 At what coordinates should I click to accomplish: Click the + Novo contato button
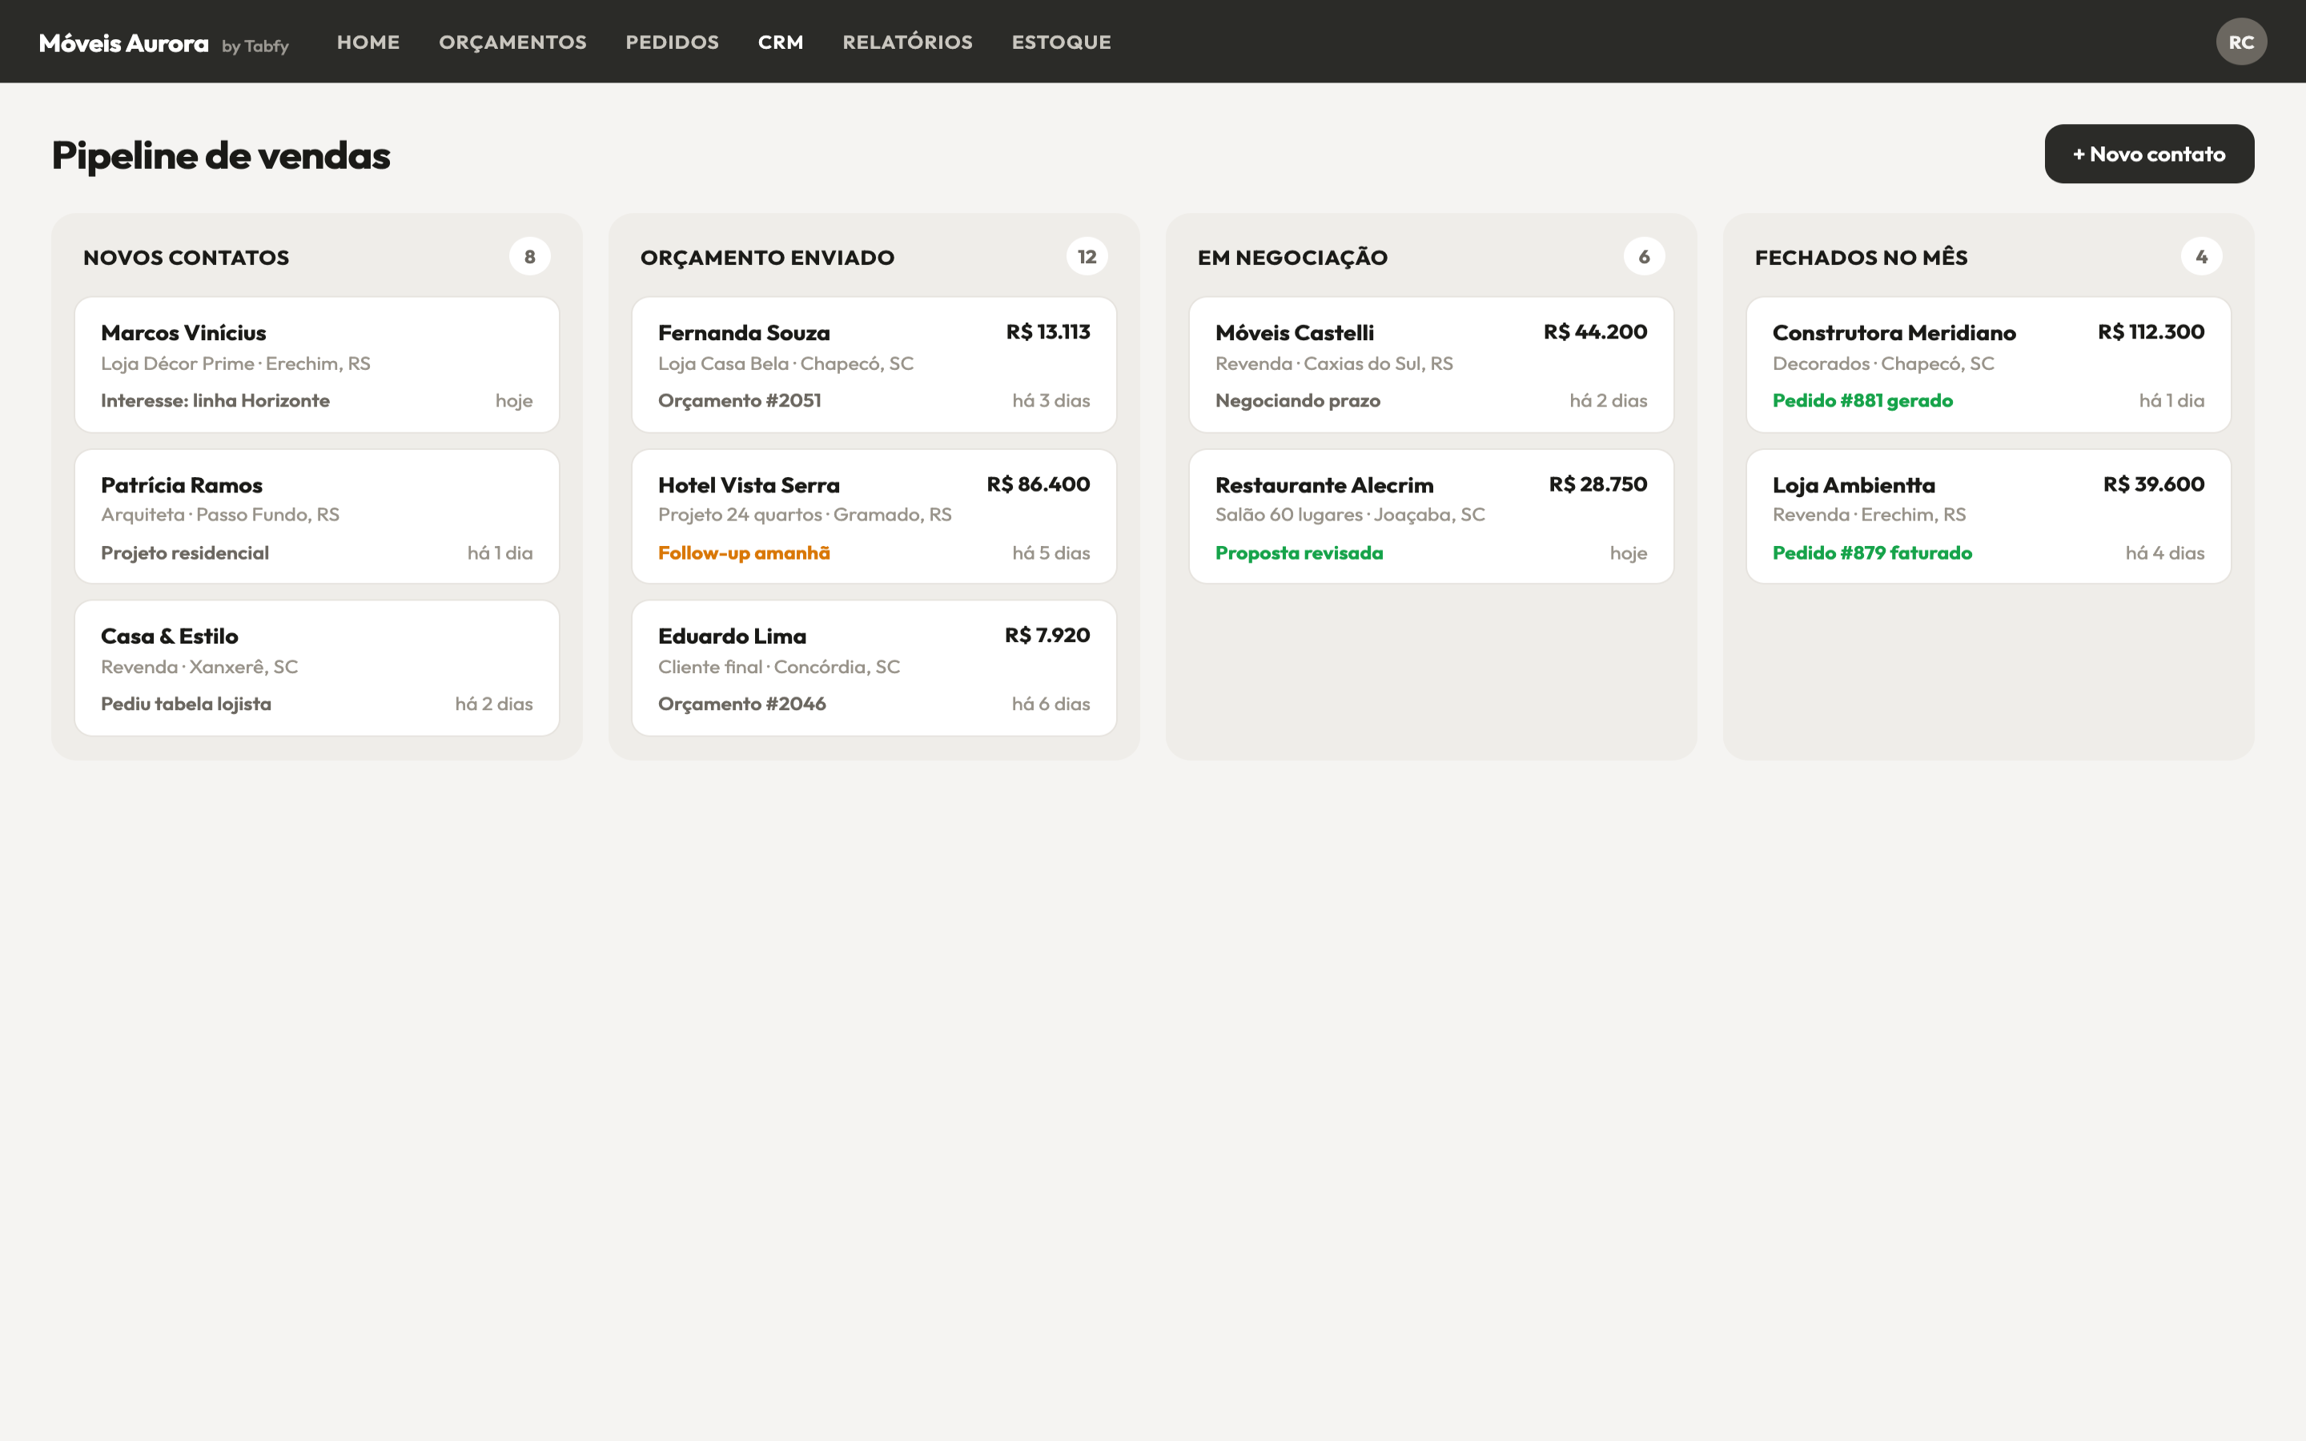coord(2149,154)
